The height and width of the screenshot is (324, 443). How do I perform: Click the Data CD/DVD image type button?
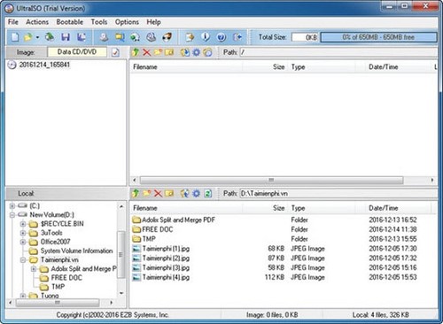77,52
